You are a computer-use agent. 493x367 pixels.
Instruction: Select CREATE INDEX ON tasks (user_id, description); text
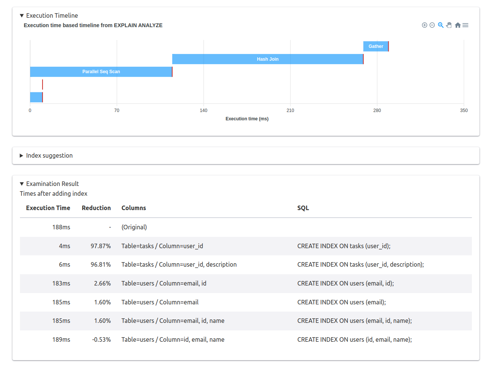tap(361, 264)
